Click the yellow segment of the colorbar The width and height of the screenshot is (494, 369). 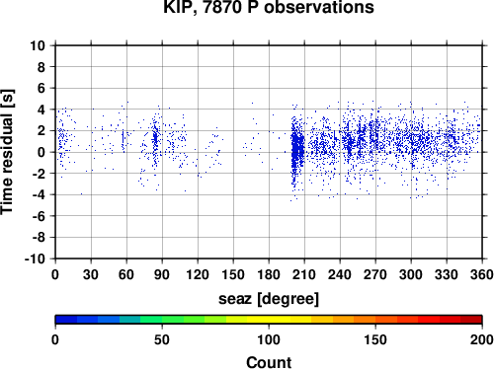pyautogui.click(x=269, y=320)
